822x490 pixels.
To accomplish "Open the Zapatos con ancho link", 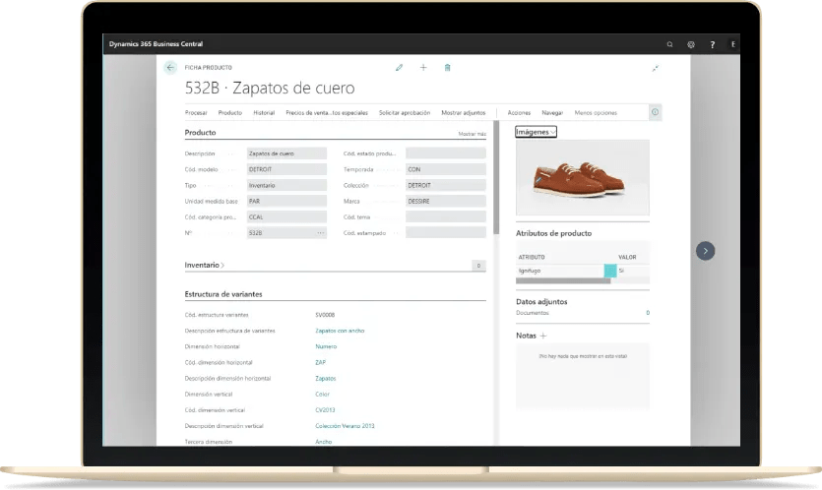I will coord(339,331).
